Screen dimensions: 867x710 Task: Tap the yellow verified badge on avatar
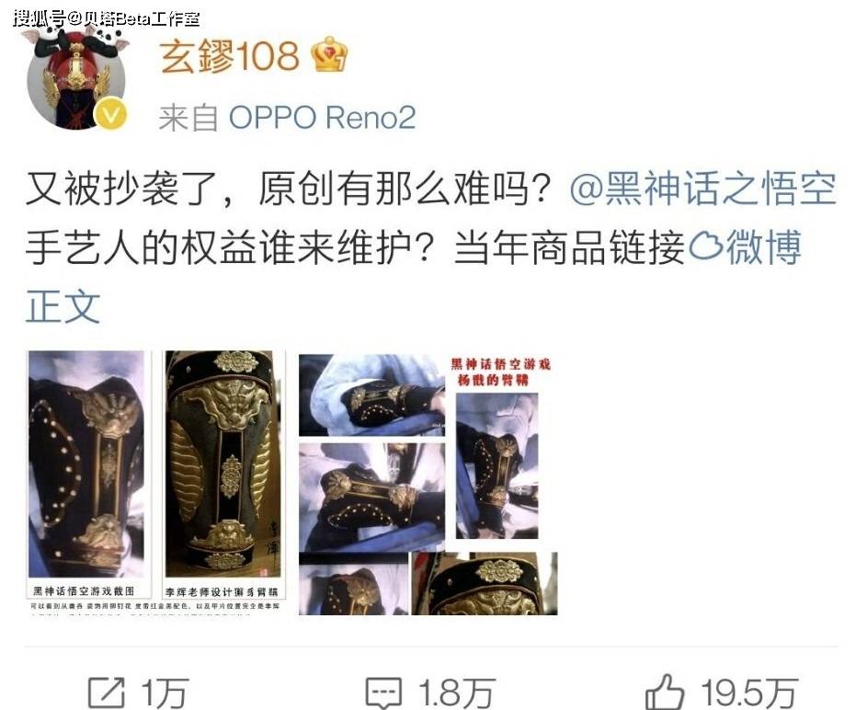tap(111, 115)
